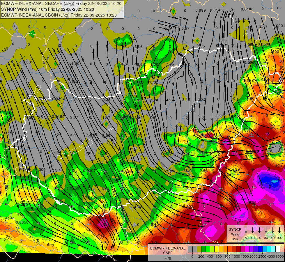Click the 5 m/s wind arrow in legend
Image resolution: width=285 pixels, height=262 pixels.
tap(246, 230)
